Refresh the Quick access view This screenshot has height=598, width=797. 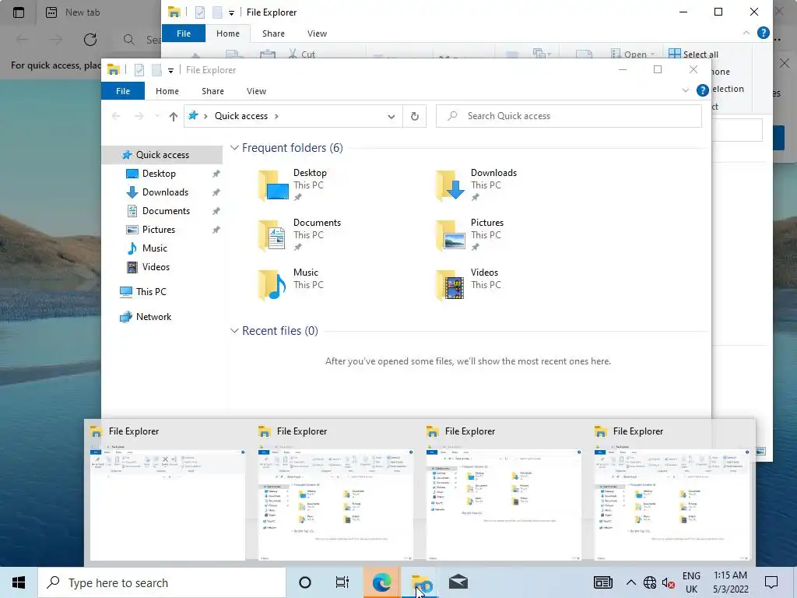[x=414, y=117]
